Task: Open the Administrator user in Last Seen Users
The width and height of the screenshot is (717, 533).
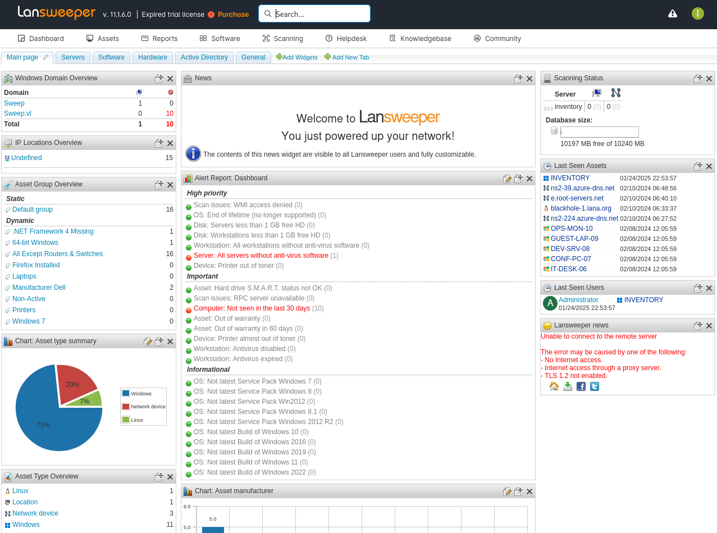Action: click(578, 300)
